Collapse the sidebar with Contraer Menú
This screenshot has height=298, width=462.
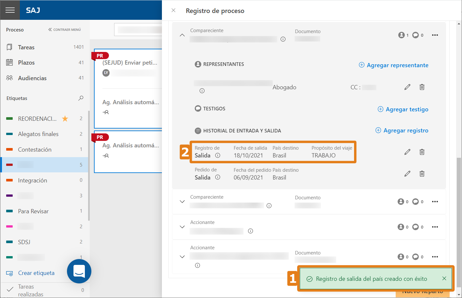point(65,30)
